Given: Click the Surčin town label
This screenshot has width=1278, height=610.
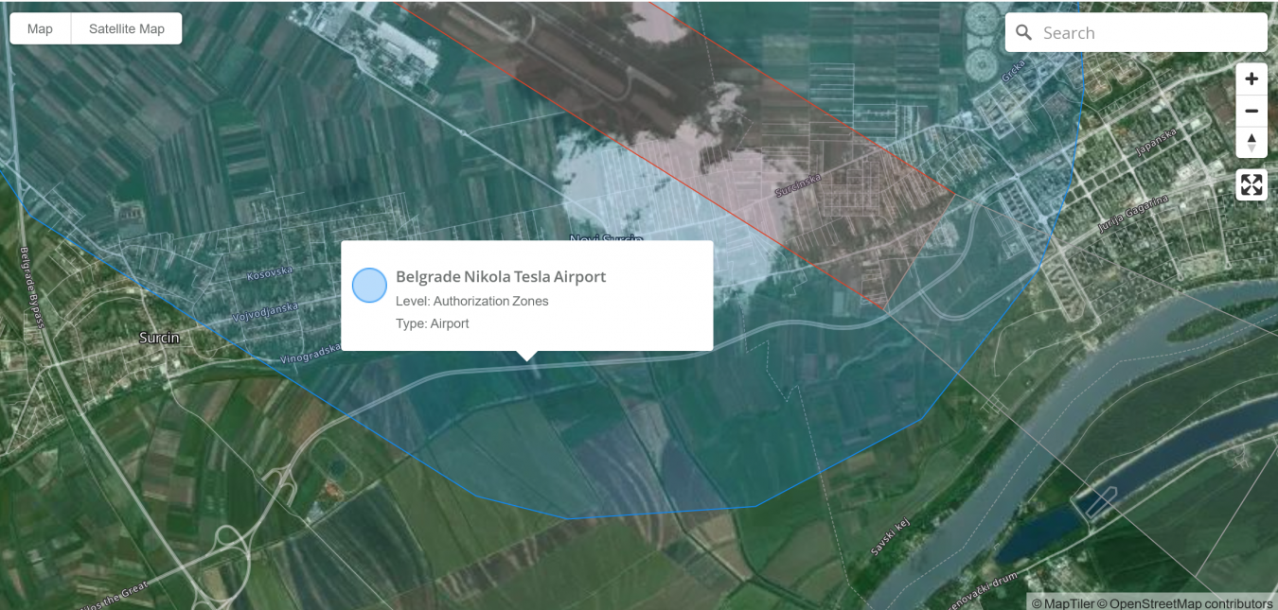Looking at the screenshot, I should click(159, 338).
